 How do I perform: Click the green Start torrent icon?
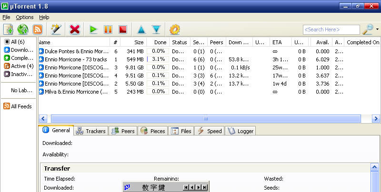point(93,29)
